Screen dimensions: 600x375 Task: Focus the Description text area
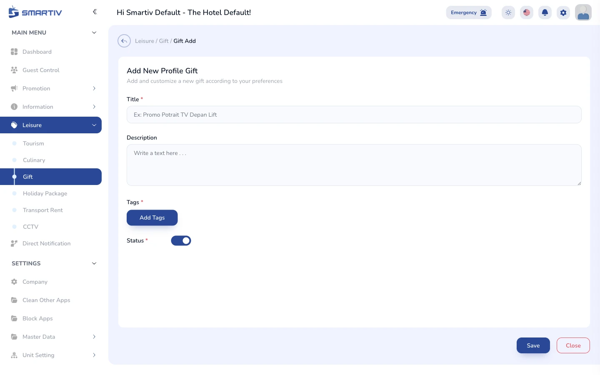[x=354, y=165]
